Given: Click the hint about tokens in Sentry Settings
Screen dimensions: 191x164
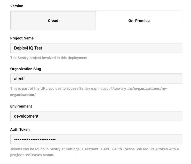Looking at the screenshot, I should click(94, 152).
